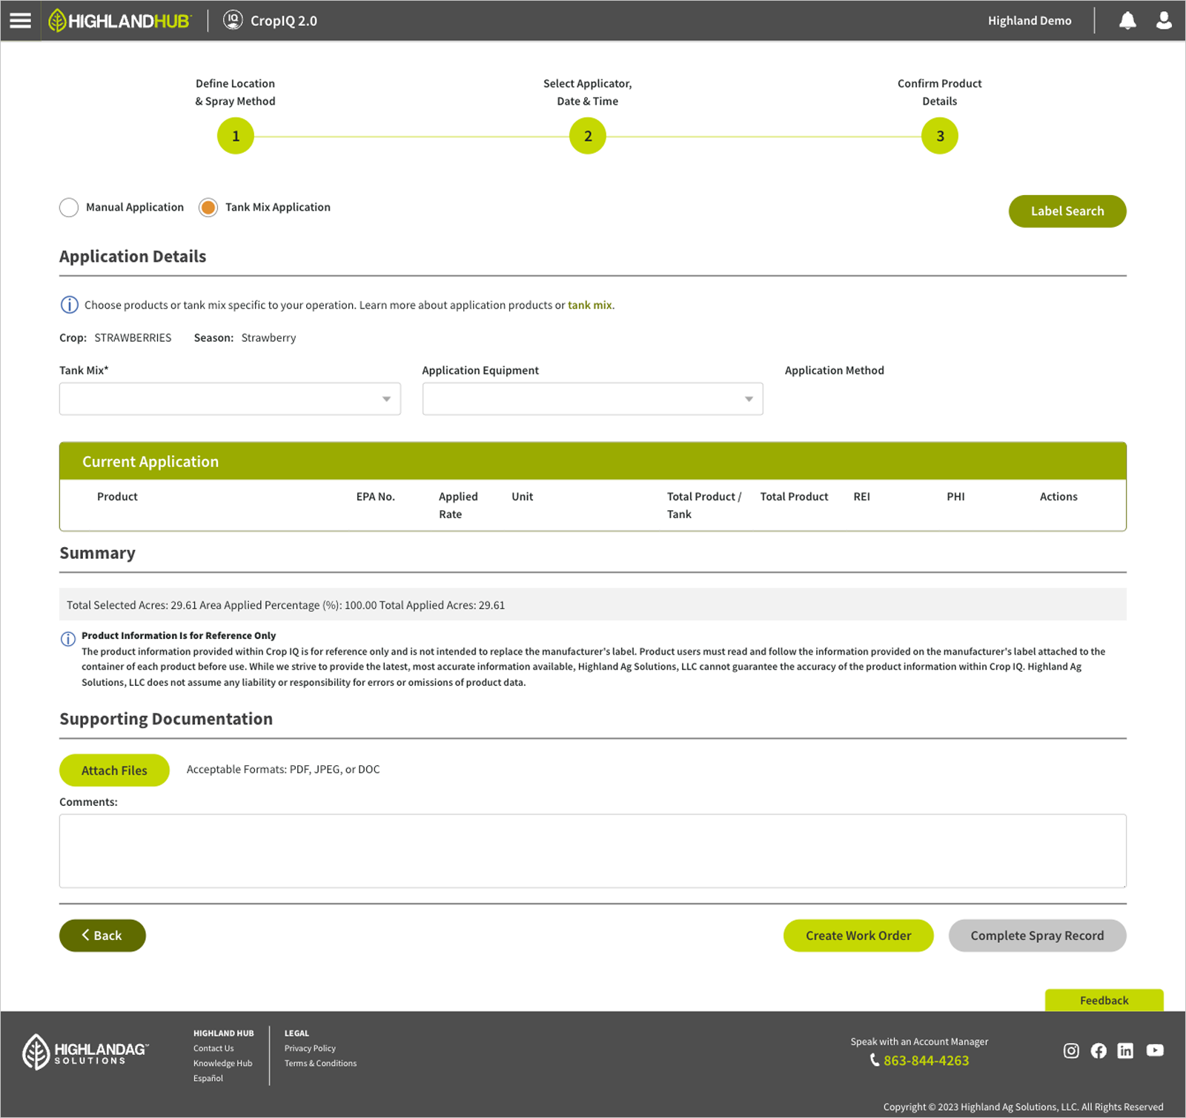Screen dimensions: 1186x1118
Task: Open the Instagram social icon
Action: [1071, 1051]
